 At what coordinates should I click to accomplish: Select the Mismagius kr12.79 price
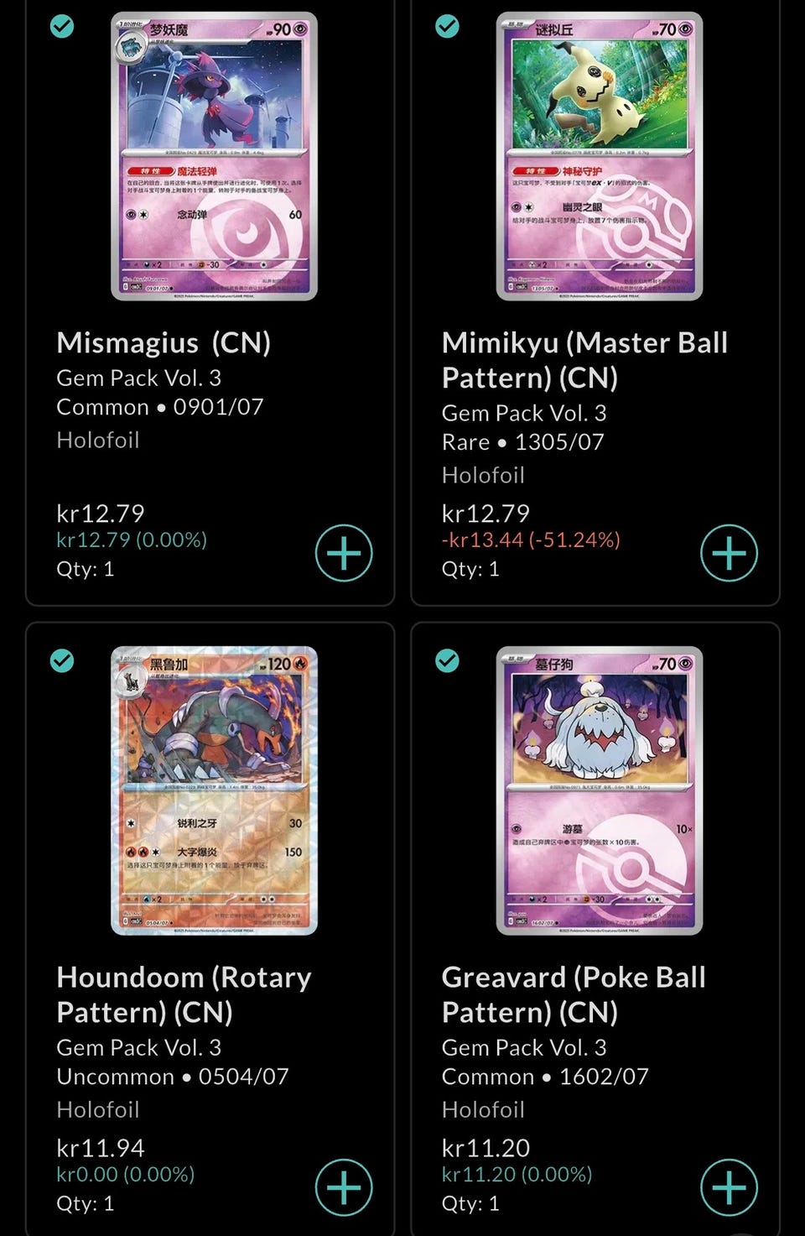(101, 513)
